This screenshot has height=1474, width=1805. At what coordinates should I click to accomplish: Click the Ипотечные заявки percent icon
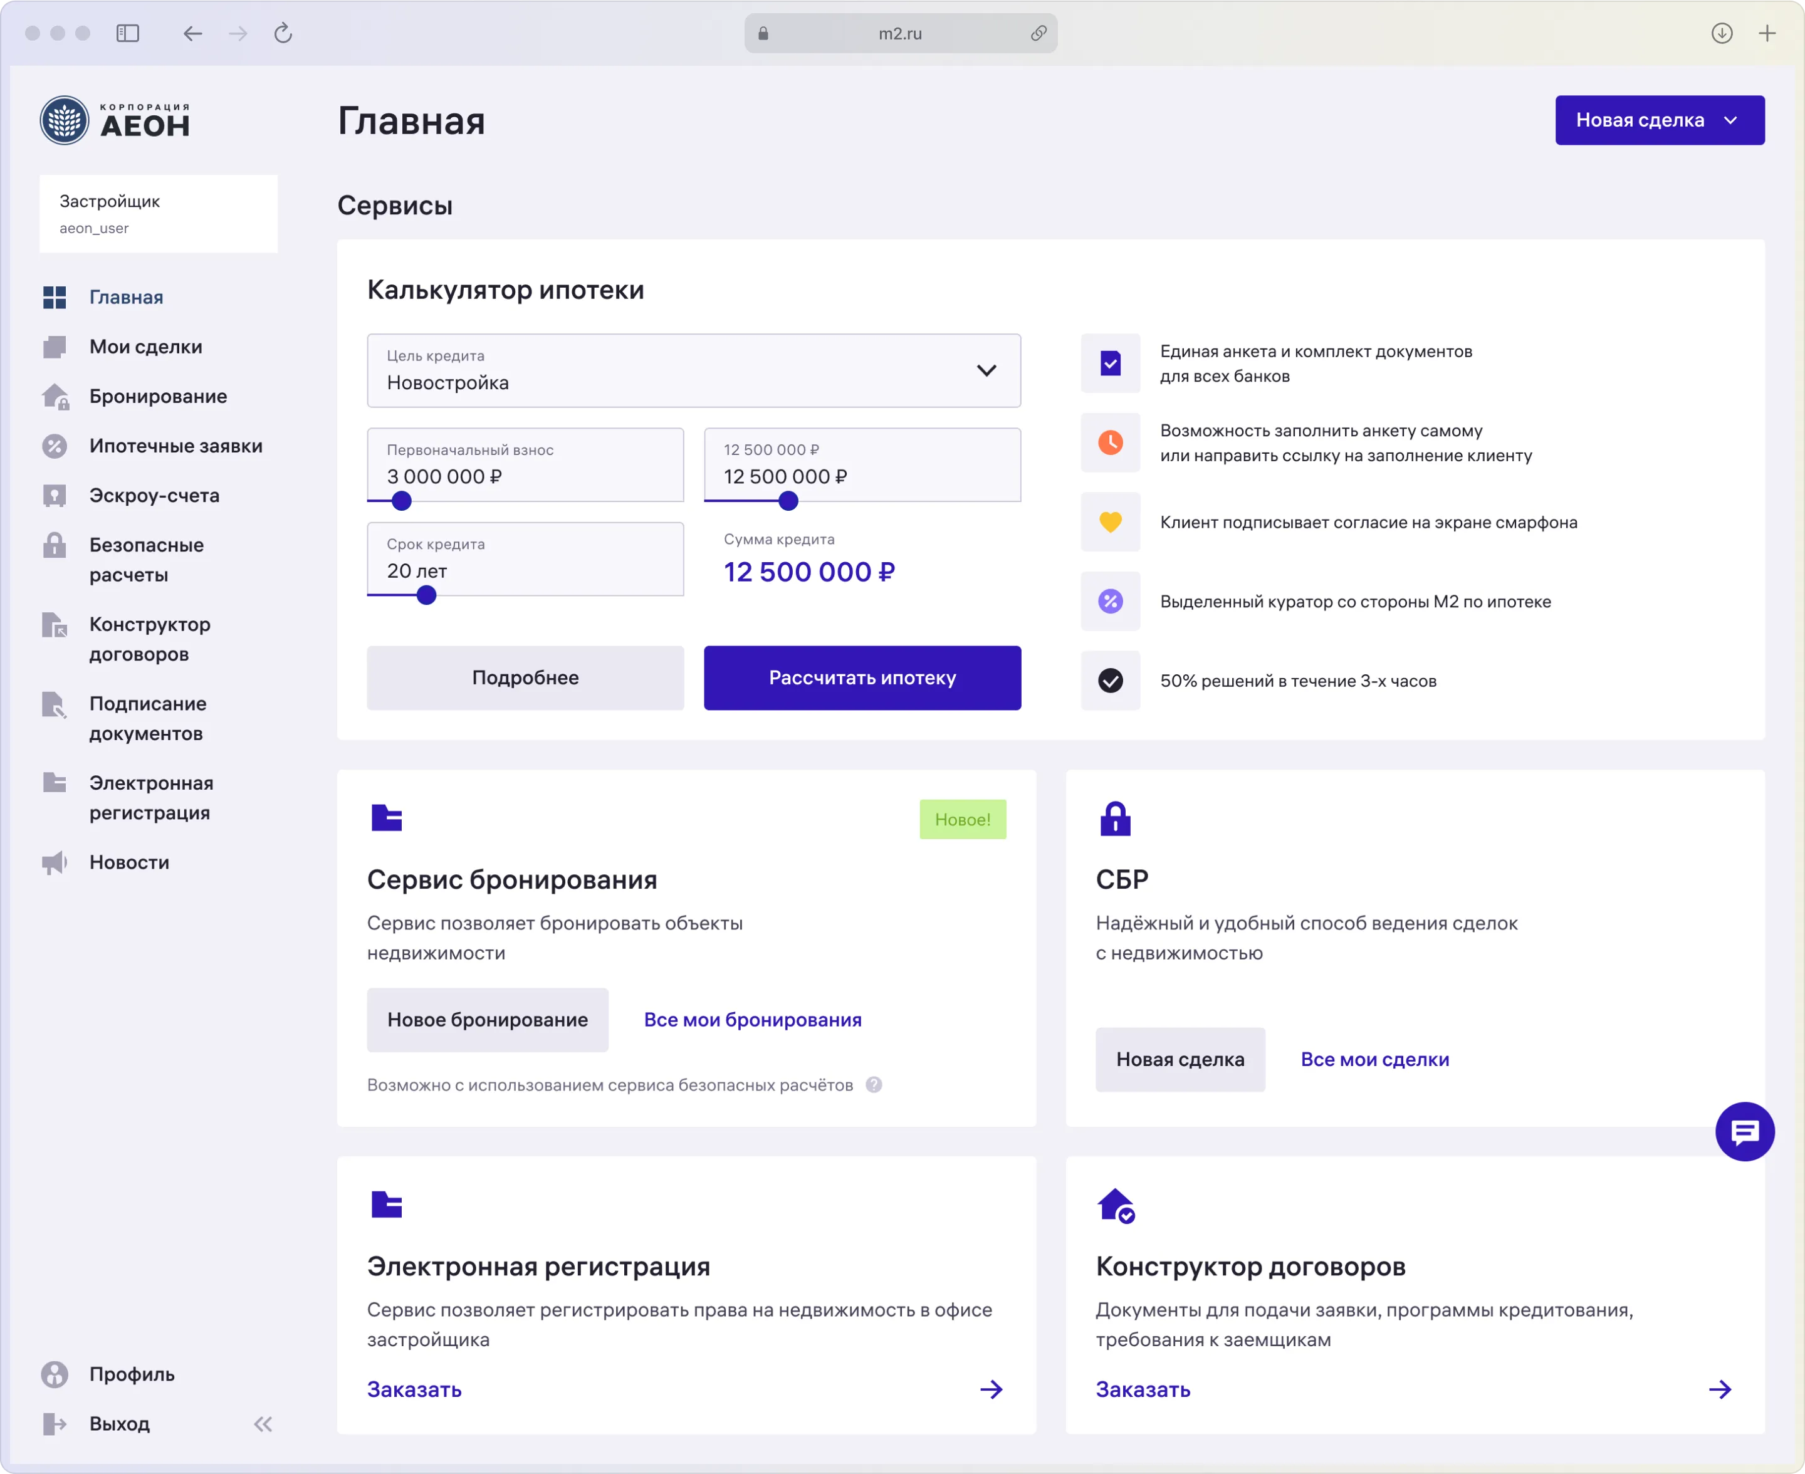[x=55, y=446]
